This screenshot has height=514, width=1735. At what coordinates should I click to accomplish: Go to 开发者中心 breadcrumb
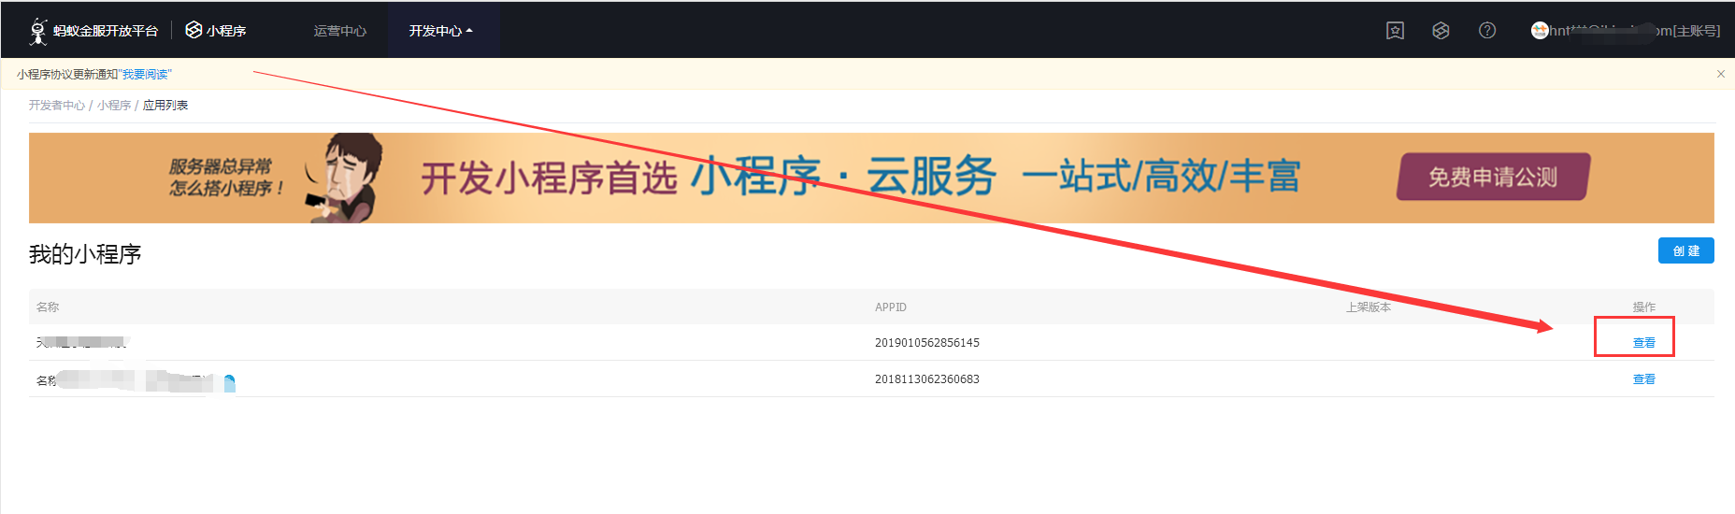tap(57, 106)
